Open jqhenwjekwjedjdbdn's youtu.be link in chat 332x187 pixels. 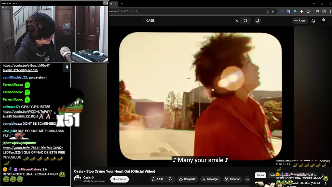tap(33, 150)
